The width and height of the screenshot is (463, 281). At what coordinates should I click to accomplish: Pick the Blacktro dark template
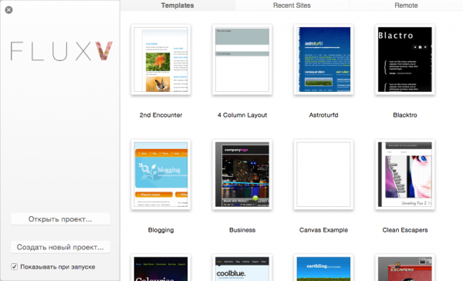tap(405, 59)
